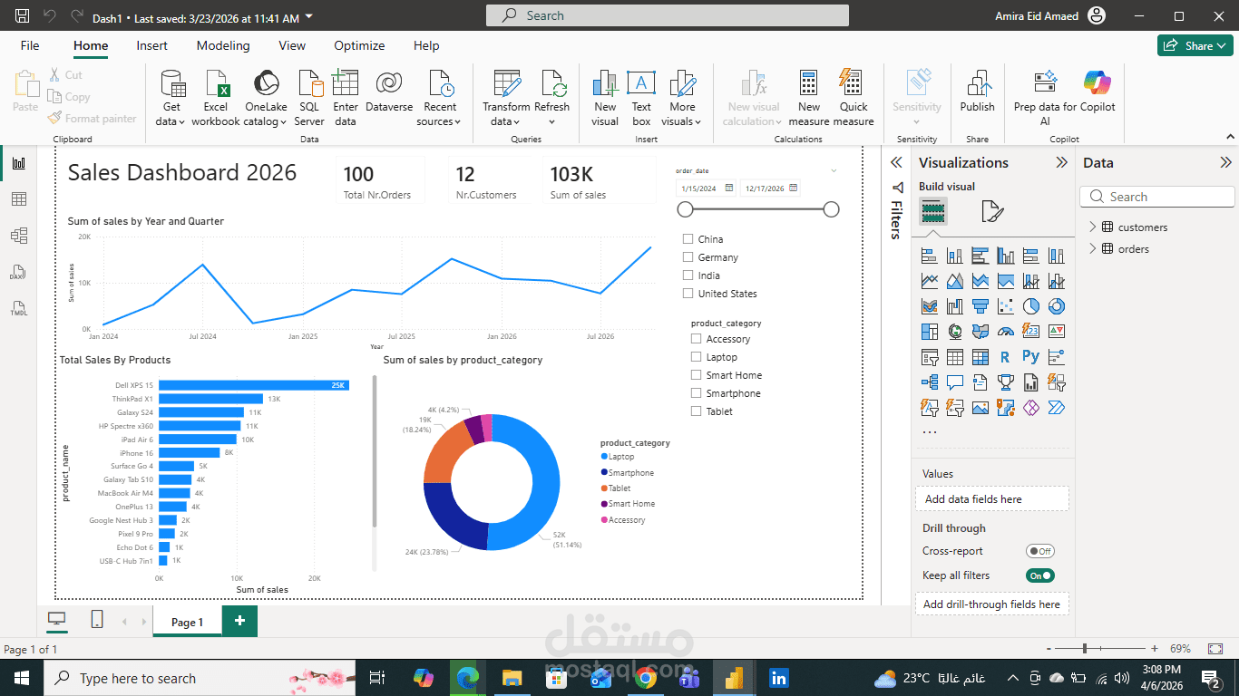Check the Laptop category box
This screenshot has height=696, width=1239.
pos(697,357)
